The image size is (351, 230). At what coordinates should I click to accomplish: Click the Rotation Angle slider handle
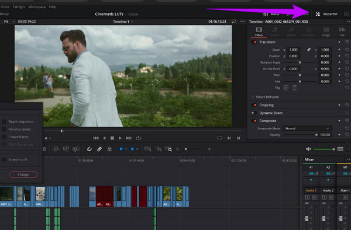coord(300,62)
